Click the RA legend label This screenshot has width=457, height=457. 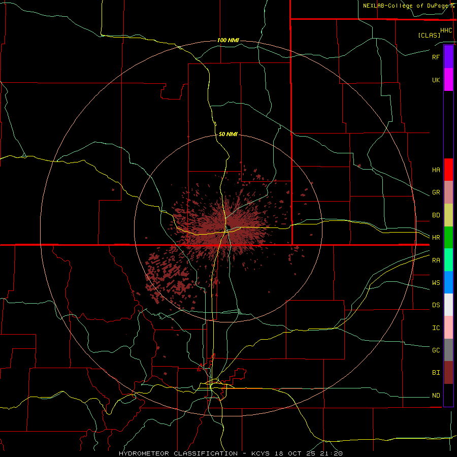(x=436, y=260)
